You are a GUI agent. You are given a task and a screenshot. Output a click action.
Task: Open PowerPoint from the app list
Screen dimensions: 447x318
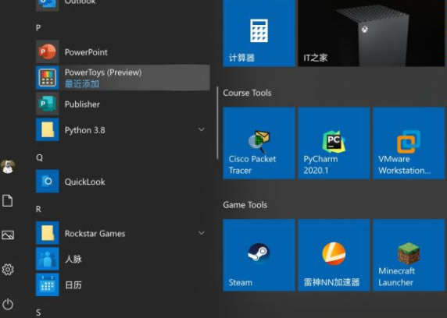point(123,51)
